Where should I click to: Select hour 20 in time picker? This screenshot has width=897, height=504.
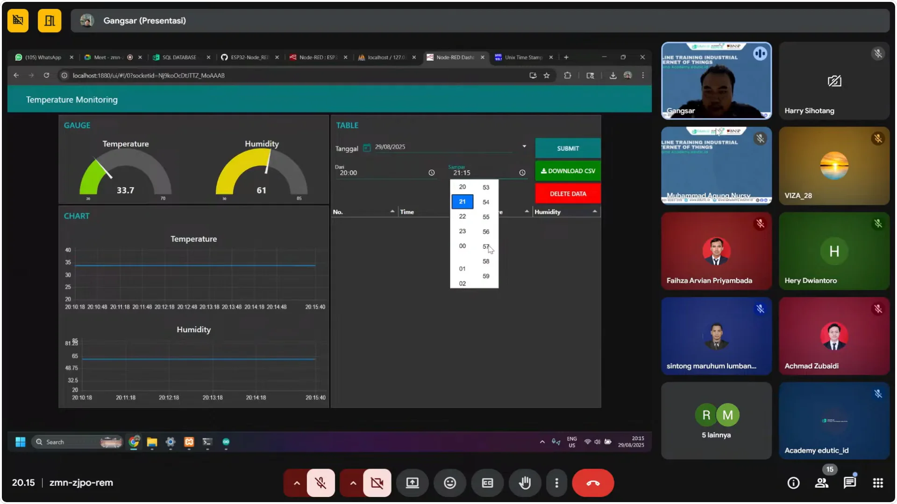coord(462,187)
